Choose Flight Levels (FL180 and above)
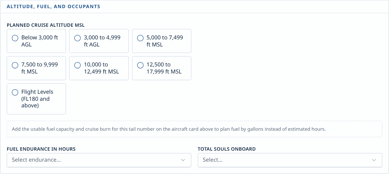389x174 pixels. (x=36, y=99)
